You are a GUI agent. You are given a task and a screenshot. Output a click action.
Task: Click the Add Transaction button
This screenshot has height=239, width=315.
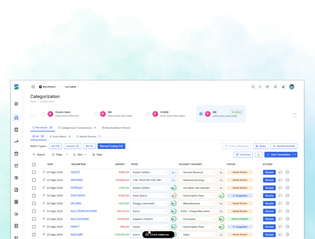pyautogui.click(x=278, y=155)
